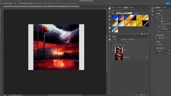Viewport: 171px width, 96px height.
Task: Click the Trim button
Action: [160, 54]
